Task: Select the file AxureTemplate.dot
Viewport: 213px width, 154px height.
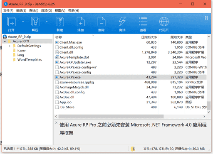Action: tap(74, 57)
